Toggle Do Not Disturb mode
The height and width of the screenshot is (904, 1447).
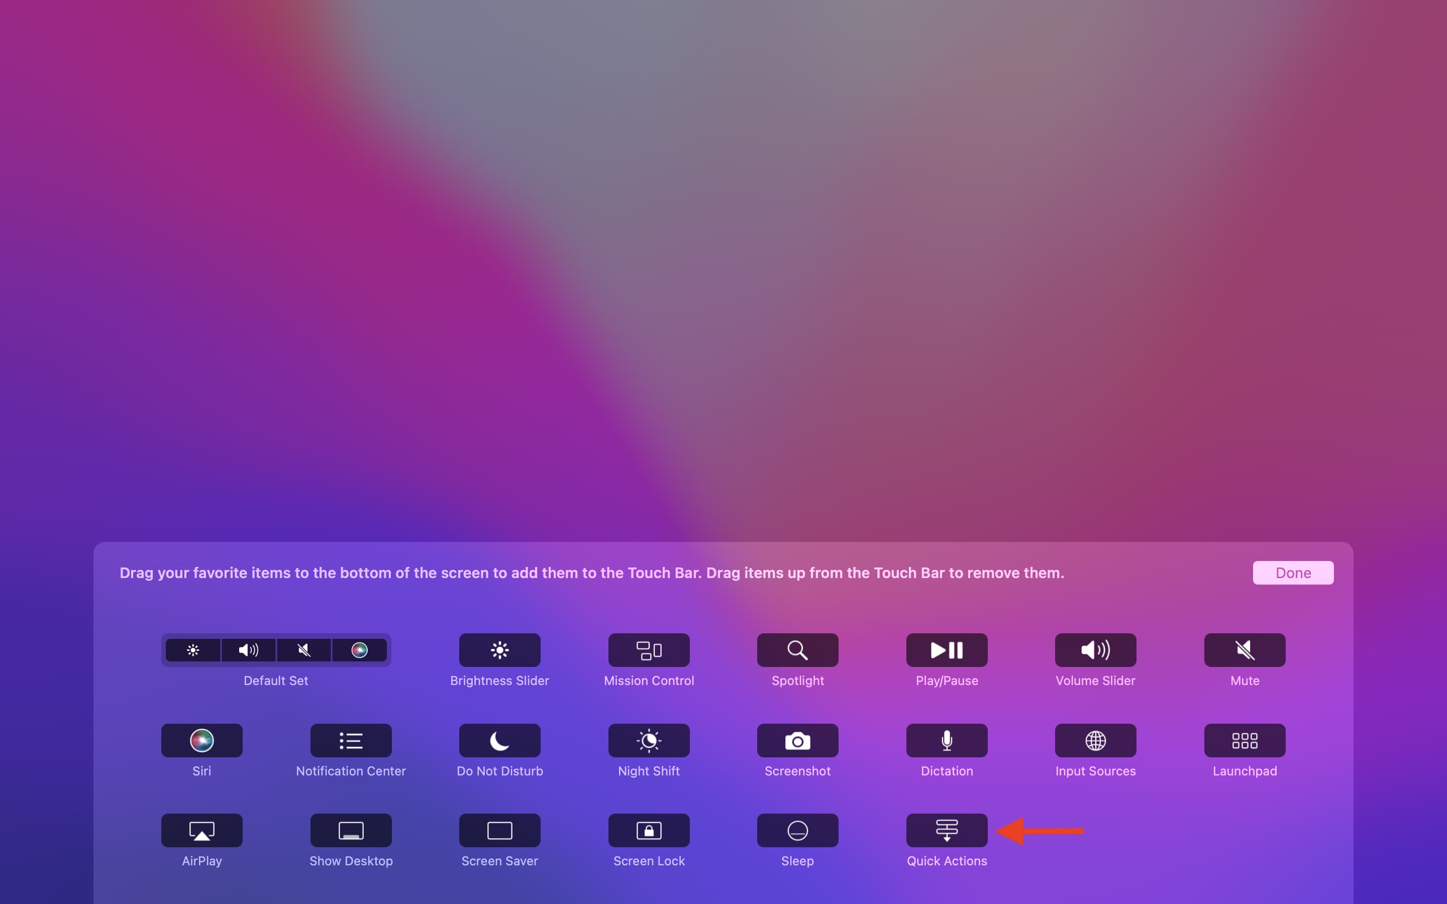[500, 739]
